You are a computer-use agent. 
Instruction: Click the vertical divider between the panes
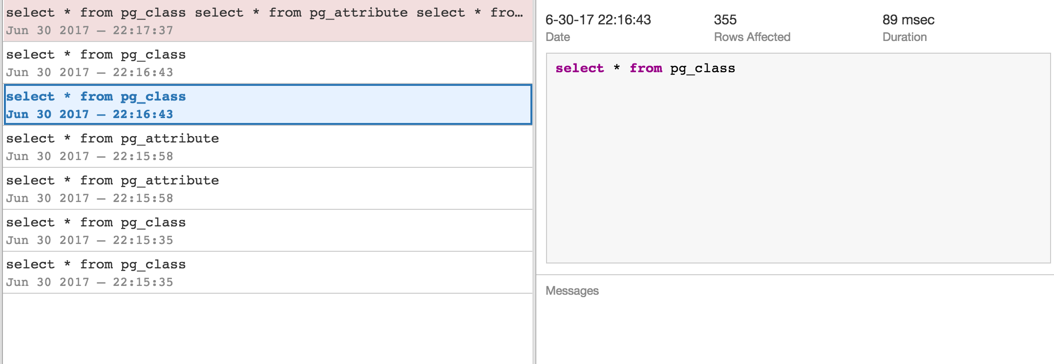535,195
